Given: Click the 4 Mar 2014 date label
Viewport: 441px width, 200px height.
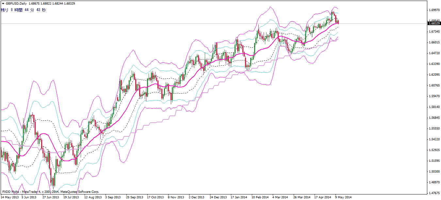Looking at the screenshot, I should (x=281, y=197).
